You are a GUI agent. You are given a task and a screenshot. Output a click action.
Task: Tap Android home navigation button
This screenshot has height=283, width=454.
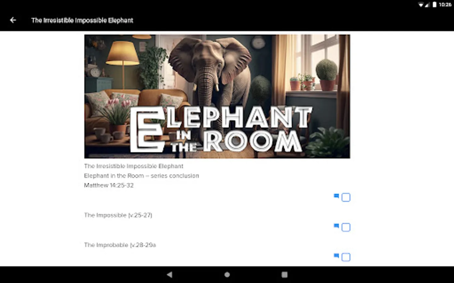pyautogui.click(x=227, y=275)
